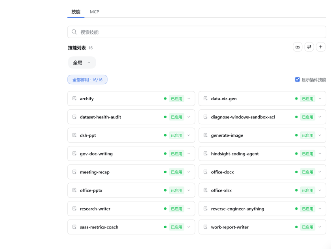The image size is (331, 249).
Task: Uncheck the 显示插件技能 checkbox
Action: coord(297,79)
